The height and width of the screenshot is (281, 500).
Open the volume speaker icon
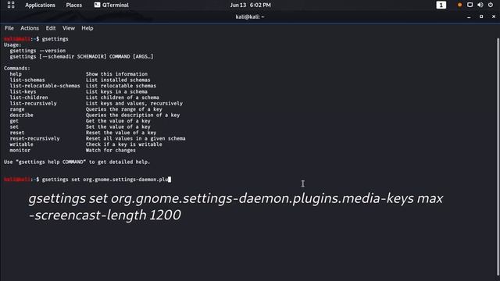coord(480,5)
